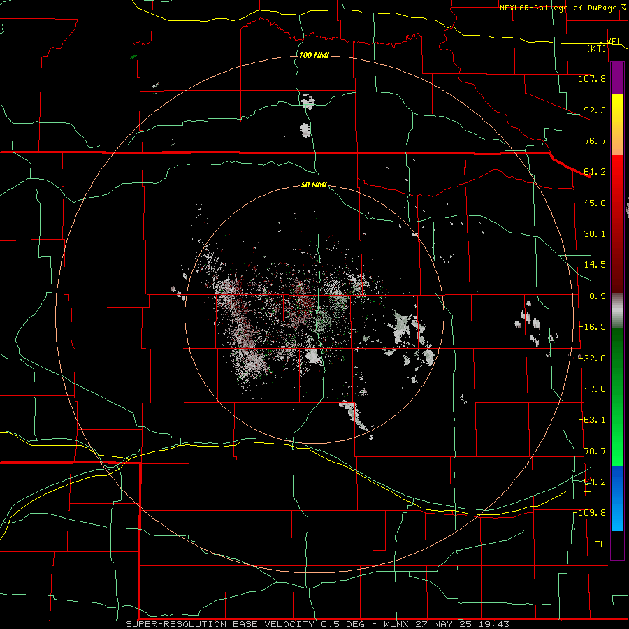This screenshot has height=629, width=629.
Task: Click the 61.2 velocity scale value
Action: (x=595, y=172)
